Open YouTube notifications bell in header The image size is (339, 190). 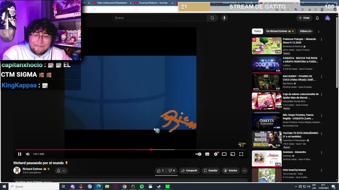pos(317,18)
